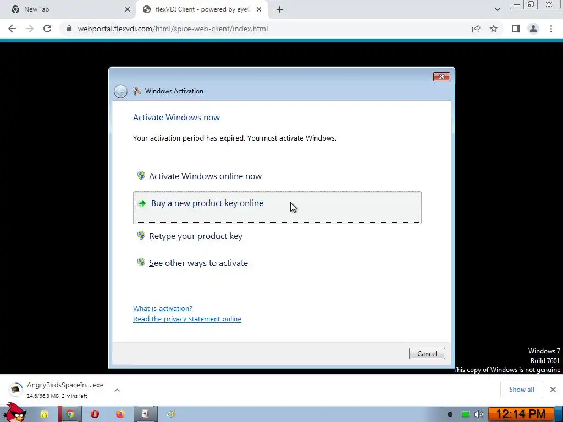
Task: Click the activation period has expired message
Action: 234,138
